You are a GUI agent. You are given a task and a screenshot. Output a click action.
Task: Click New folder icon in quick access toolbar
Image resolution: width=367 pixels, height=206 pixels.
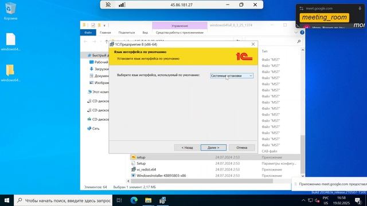coord(99,25)
